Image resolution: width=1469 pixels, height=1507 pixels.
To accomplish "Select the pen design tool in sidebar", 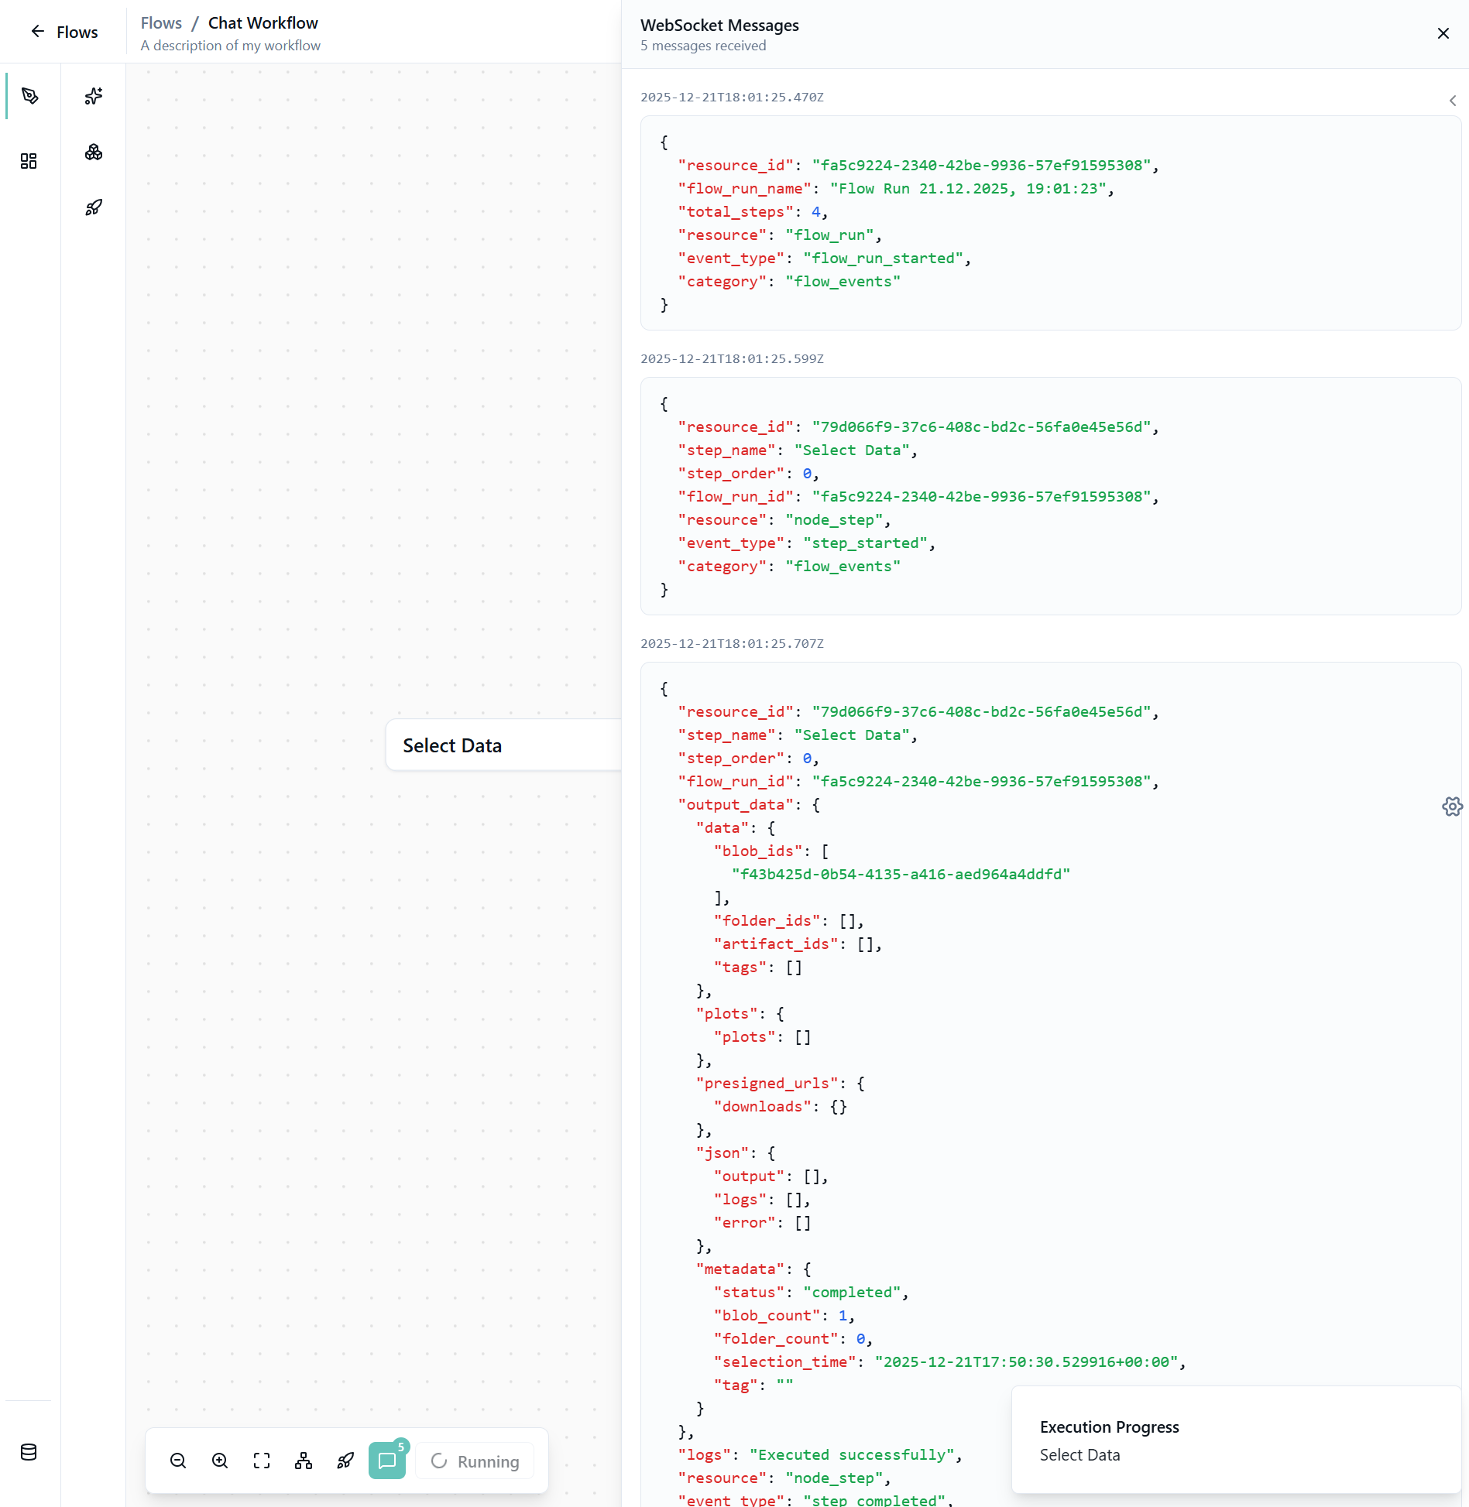I will [29, 96].
